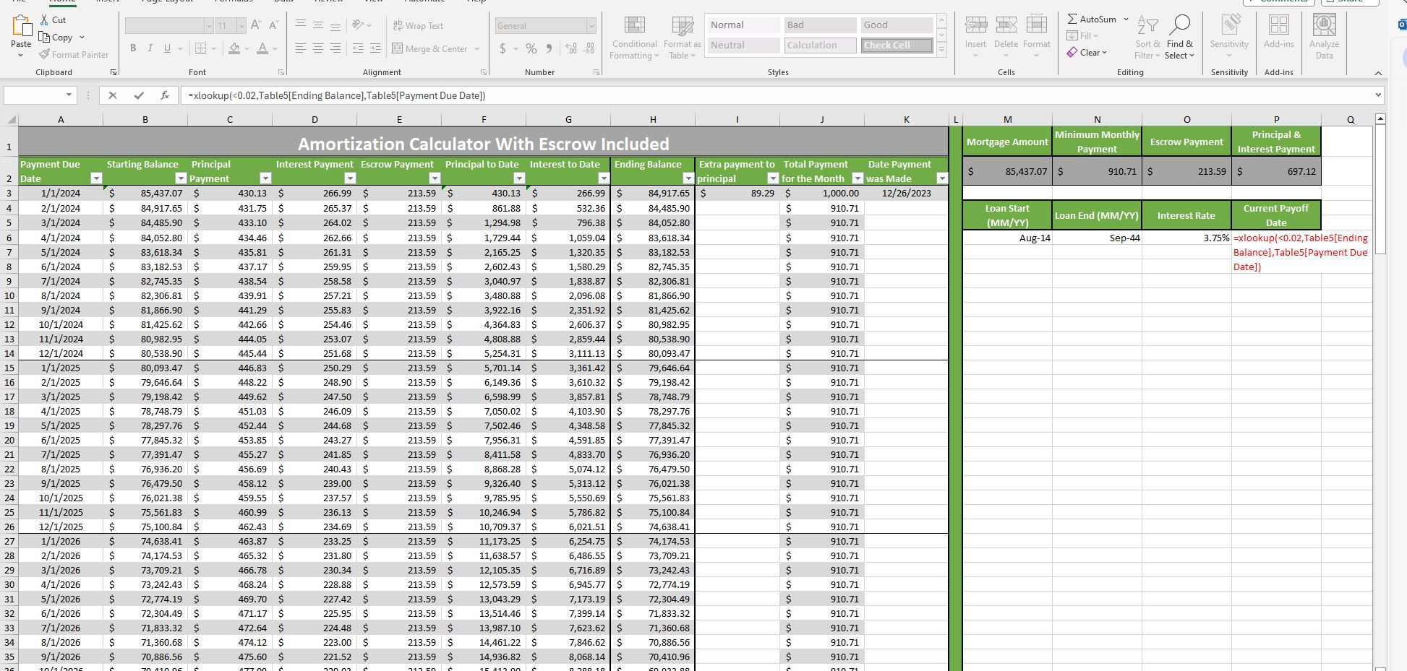The image size is (1407, 671).
Task: Decrease decimal places
Action: [589, 49]
